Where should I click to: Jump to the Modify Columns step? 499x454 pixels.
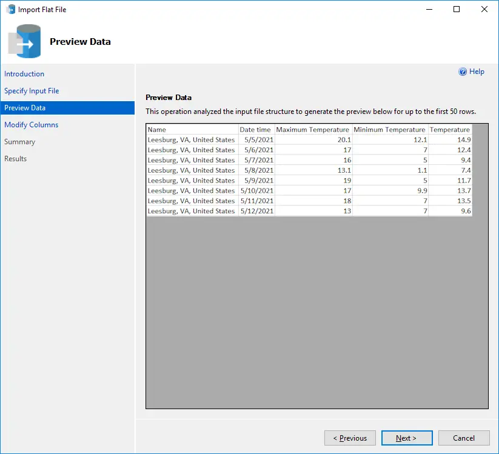coord(32,125)
